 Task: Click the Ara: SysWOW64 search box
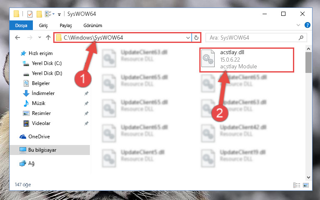tap(253, 38)
